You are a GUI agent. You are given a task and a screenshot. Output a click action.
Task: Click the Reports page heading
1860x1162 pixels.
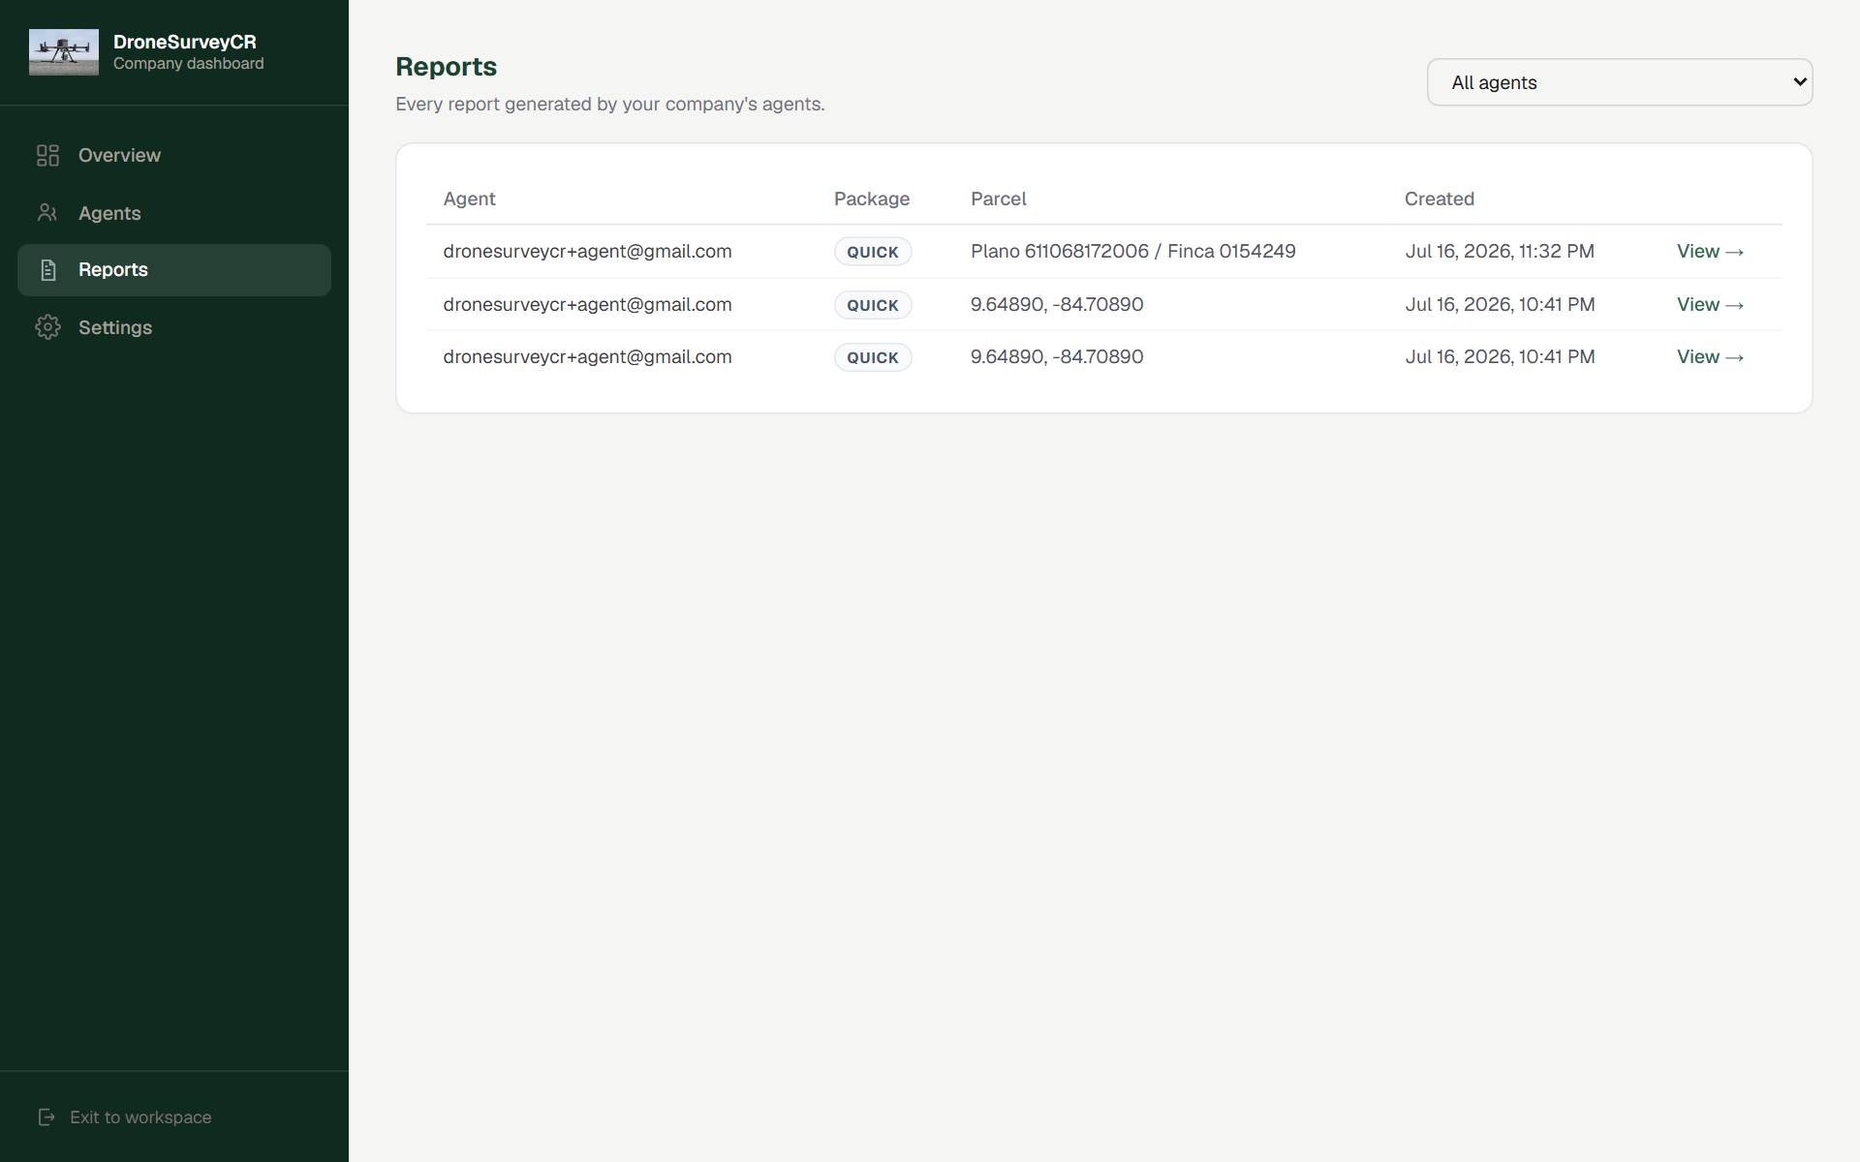(446, 67)
